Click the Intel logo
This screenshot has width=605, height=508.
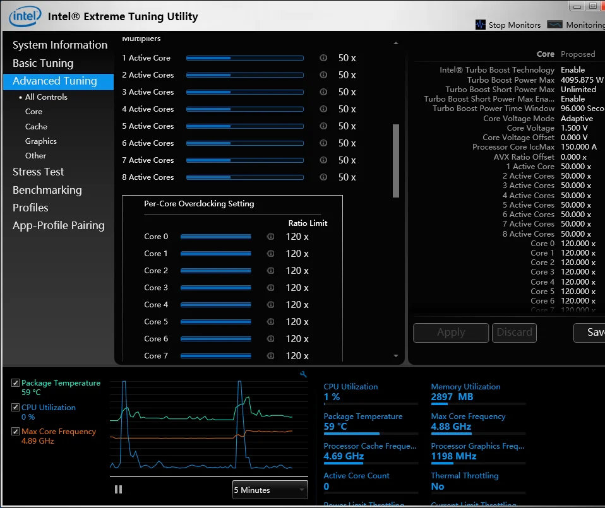pyautogui.click(x=25, y=16)
